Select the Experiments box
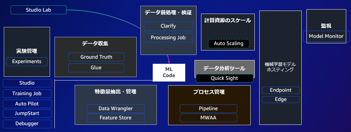Screen dimensions: 351x132 point(27,61)
